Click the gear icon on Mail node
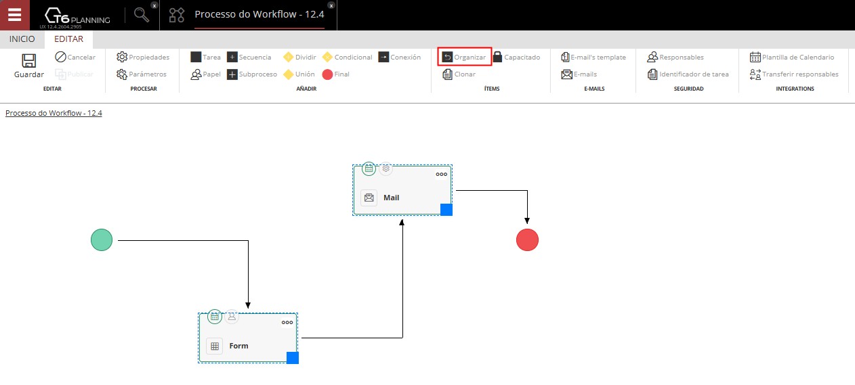Screen dimensions: 855x385 pos(385,168)
